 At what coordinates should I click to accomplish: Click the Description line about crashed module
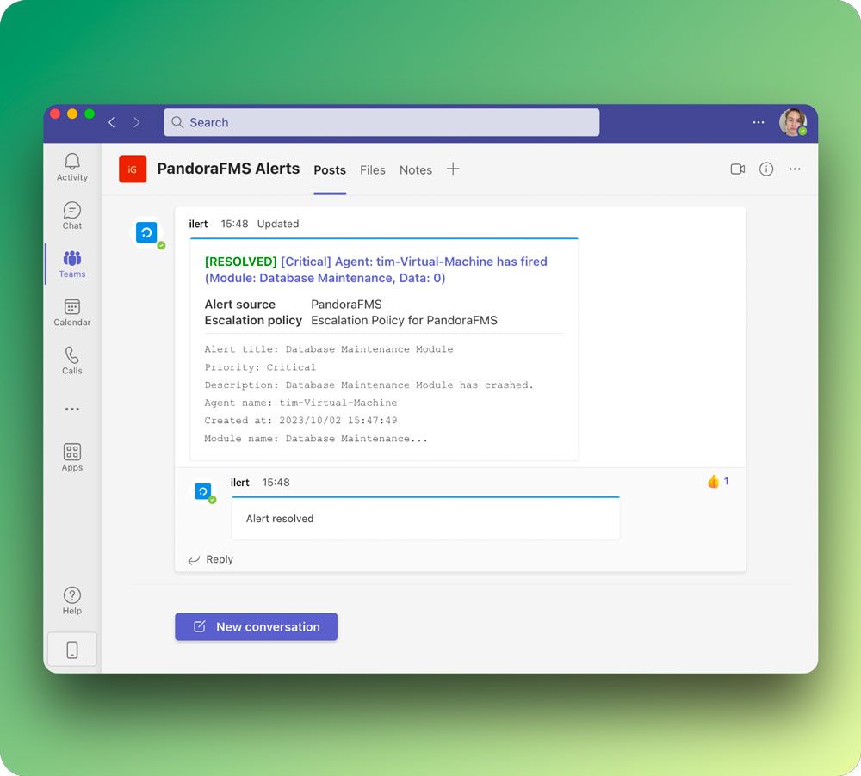coord(369,385)
